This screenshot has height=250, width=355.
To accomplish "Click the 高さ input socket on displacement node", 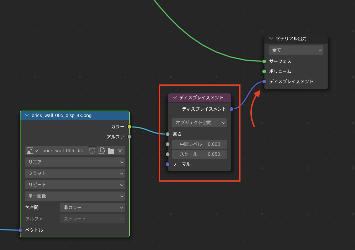I will [x=168, y=134].
